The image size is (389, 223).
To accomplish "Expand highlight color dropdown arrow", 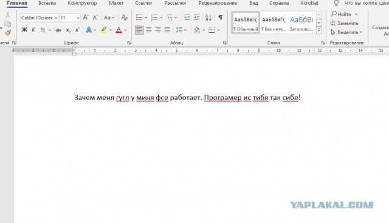I will [111, 30].
